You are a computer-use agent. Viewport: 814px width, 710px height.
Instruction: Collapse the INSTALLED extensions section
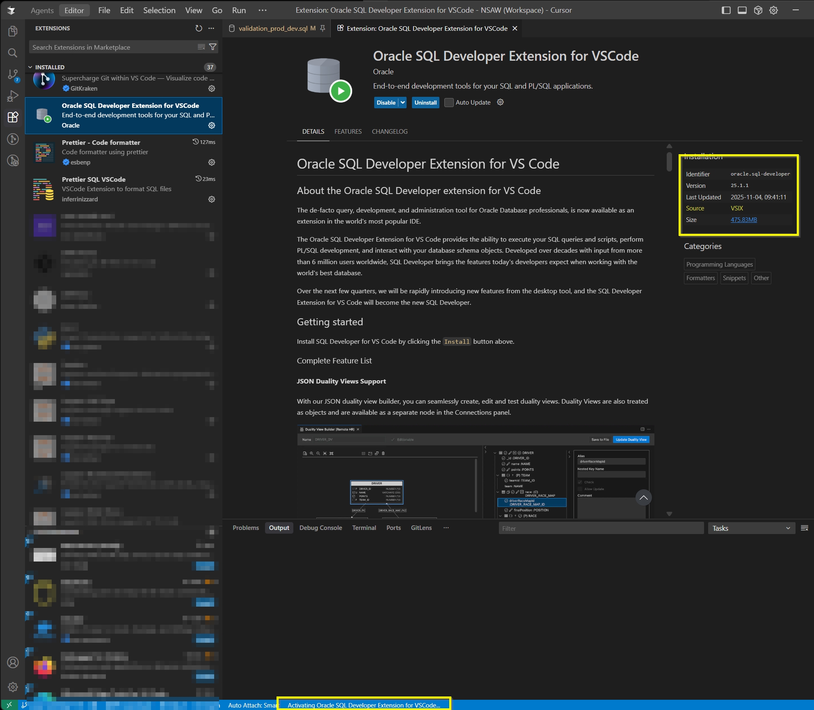[30, 67]
